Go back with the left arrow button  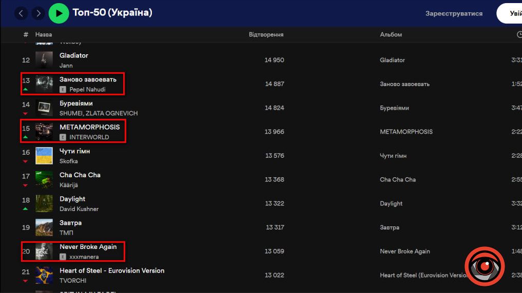tap(21, 13)
